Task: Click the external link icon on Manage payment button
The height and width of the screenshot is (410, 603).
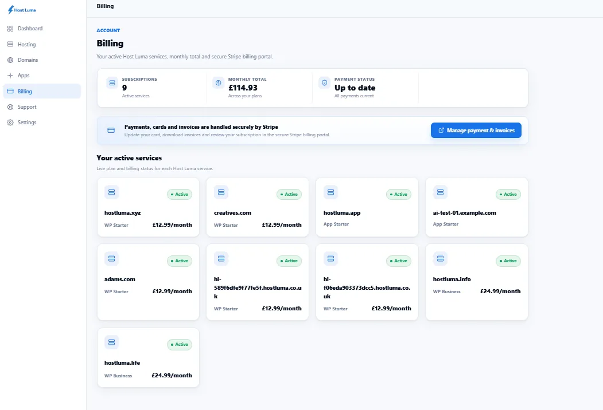Action: click(441, 131)
